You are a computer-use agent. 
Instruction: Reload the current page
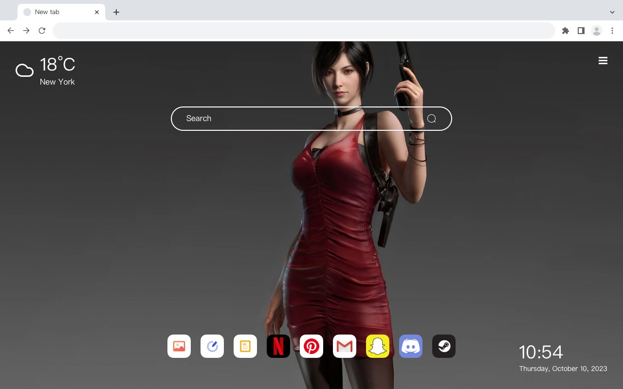tap(42, 31)
